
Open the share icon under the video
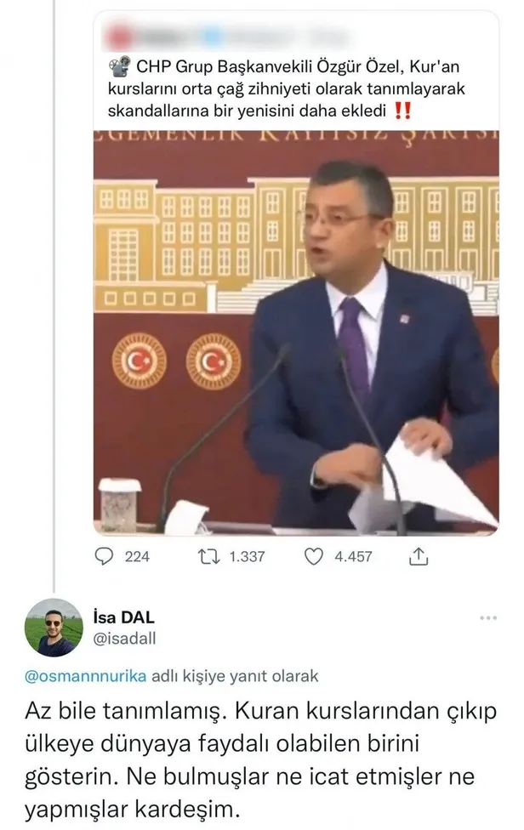tap(419, 557)
